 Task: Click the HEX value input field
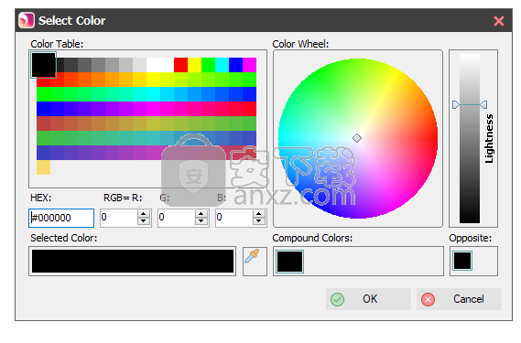tap(61, 218)
